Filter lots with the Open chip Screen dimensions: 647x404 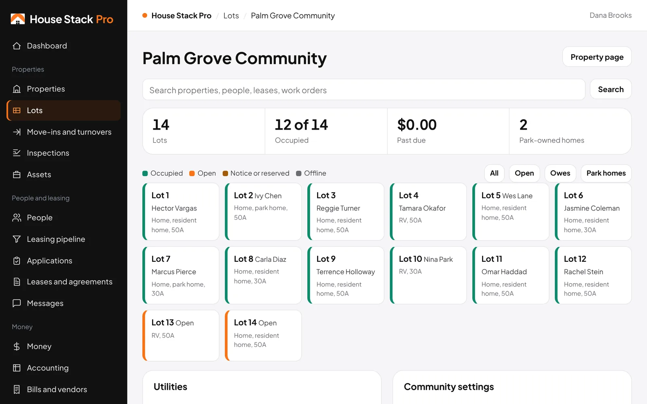(x=524, y=173)
